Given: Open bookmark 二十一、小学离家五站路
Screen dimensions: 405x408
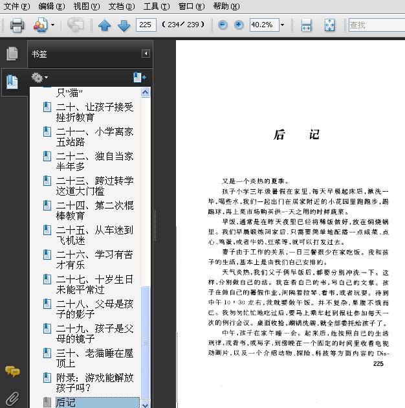Looking at the screenshot, I should pos(94,137).
